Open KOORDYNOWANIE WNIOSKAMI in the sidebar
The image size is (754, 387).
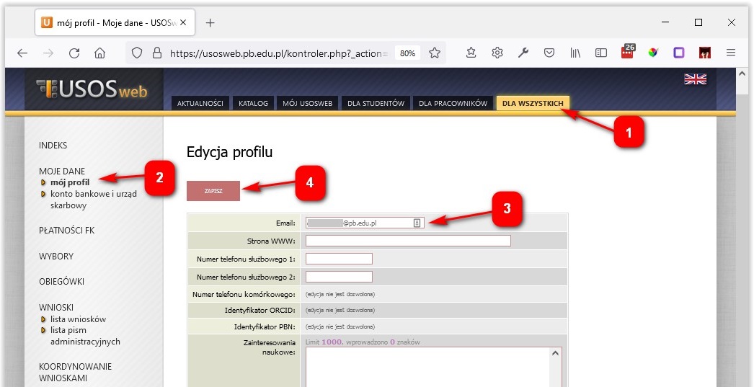tap(75, 372)
